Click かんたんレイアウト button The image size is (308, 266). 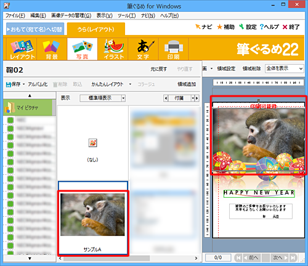pyautogui.click(x=107, y=84)
